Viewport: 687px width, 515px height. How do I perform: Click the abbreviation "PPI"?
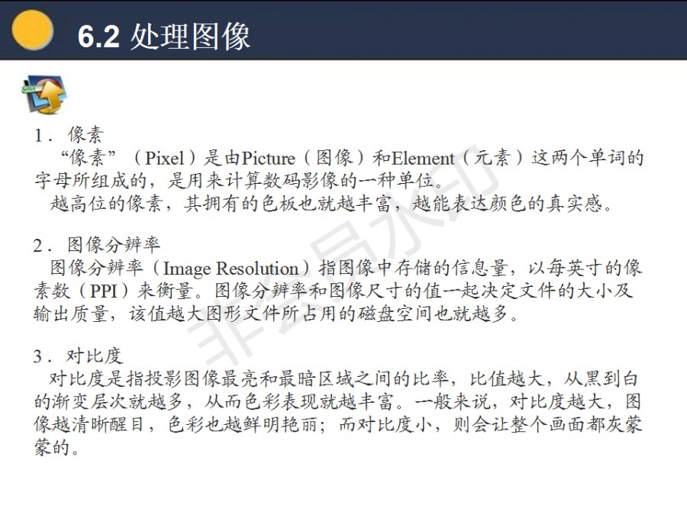tap(104, 291)
